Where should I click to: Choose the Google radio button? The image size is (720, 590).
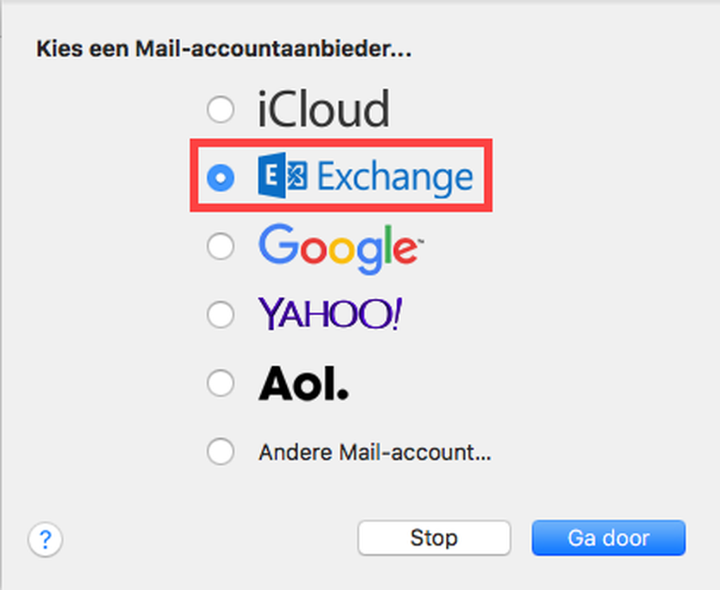(221, 246)
